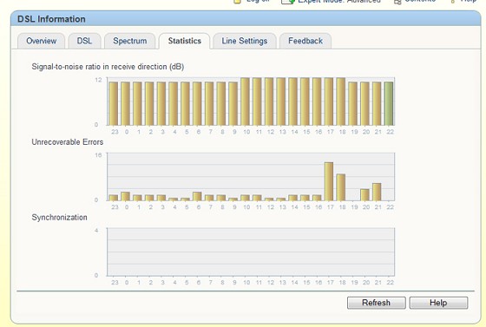Open the Feedback tab

[x=305, y=41]
